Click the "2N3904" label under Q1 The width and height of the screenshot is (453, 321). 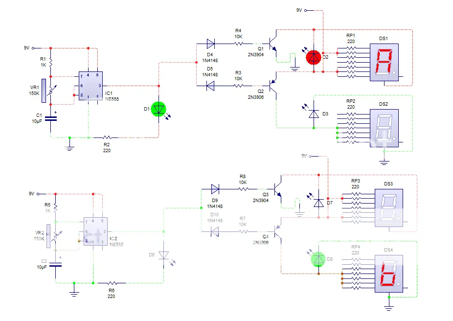(x=256, y=55)
